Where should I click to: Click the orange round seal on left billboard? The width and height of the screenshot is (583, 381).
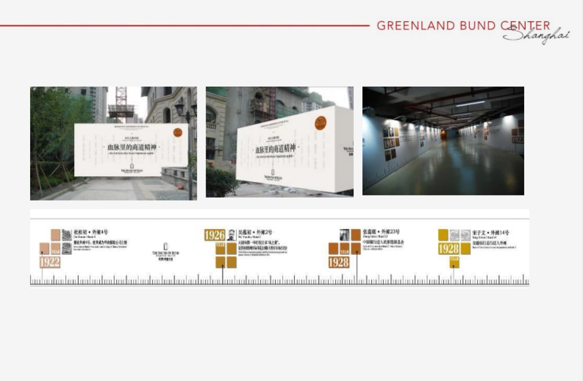coord(178,132)
